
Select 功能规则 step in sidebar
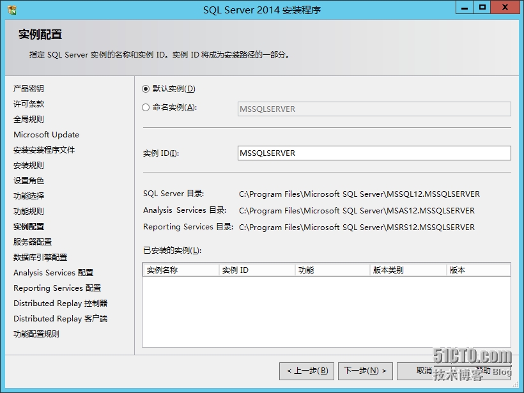(29, 212)
